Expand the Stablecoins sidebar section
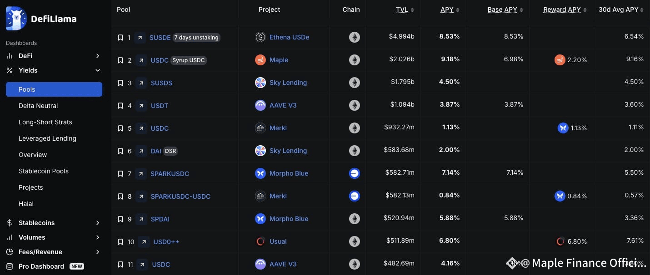This screenshot has width=650, height=275. 97,223
